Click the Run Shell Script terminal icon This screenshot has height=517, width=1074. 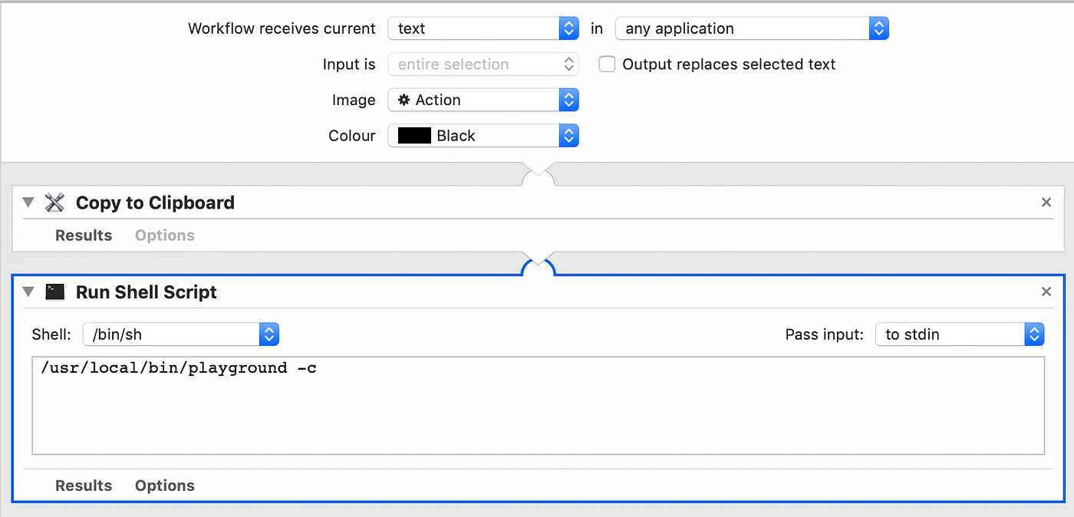pos(54,292)
